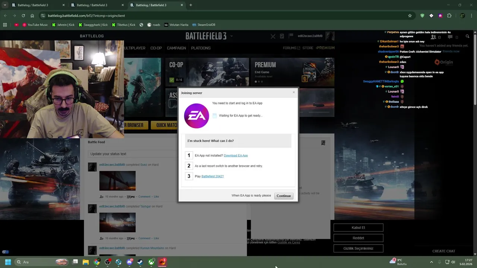
Task: Open the Premium End Game banner
Action: [293, 72]
